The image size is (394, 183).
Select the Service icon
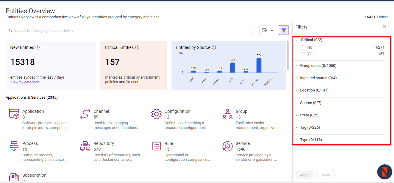click(227, 146)
